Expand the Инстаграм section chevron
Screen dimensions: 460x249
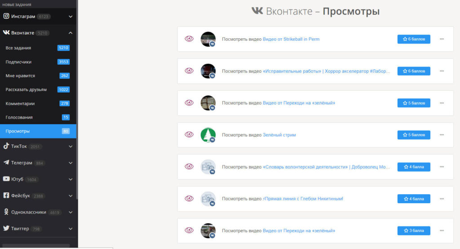click(71, 17)
